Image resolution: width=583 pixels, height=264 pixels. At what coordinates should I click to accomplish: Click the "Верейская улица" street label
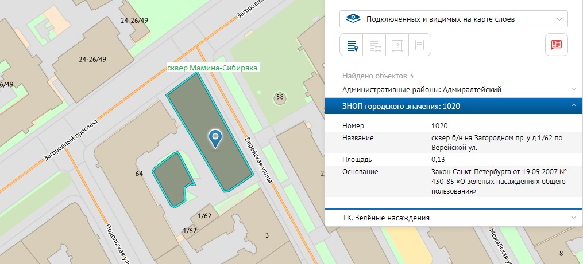point(257,159)
